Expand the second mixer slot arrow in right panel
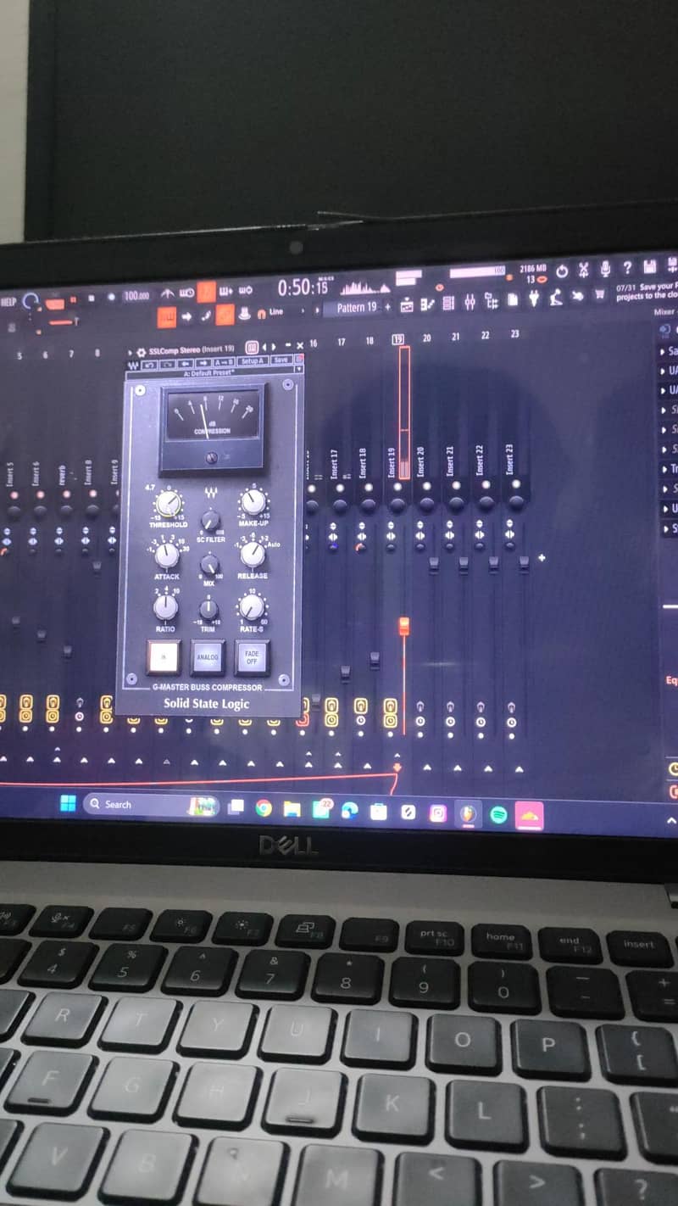 664,371
